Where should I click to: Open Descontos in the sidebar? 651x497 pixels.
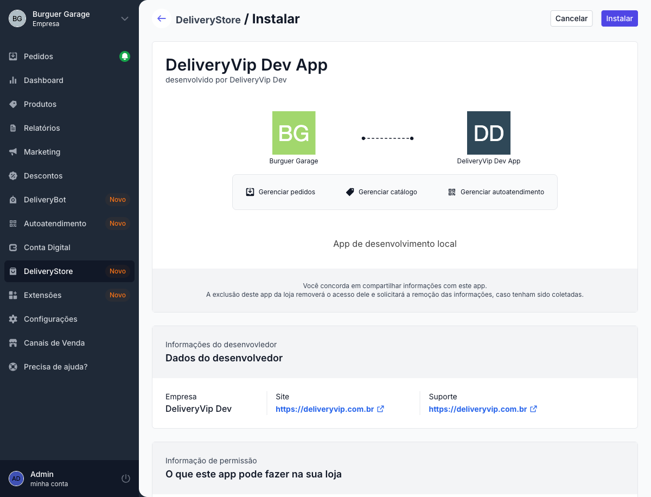point(69,176)
